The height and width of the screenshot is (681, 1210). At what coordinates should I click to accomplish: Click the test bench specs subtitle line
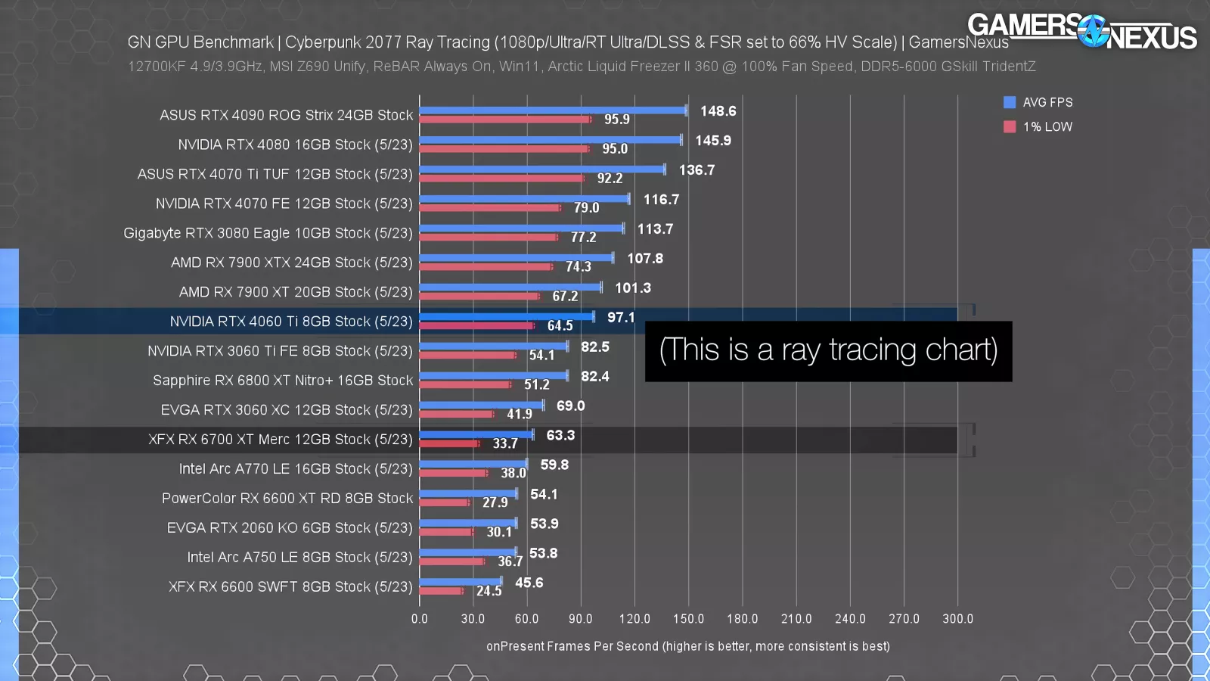pyautogui.click(x=582, y=67)
